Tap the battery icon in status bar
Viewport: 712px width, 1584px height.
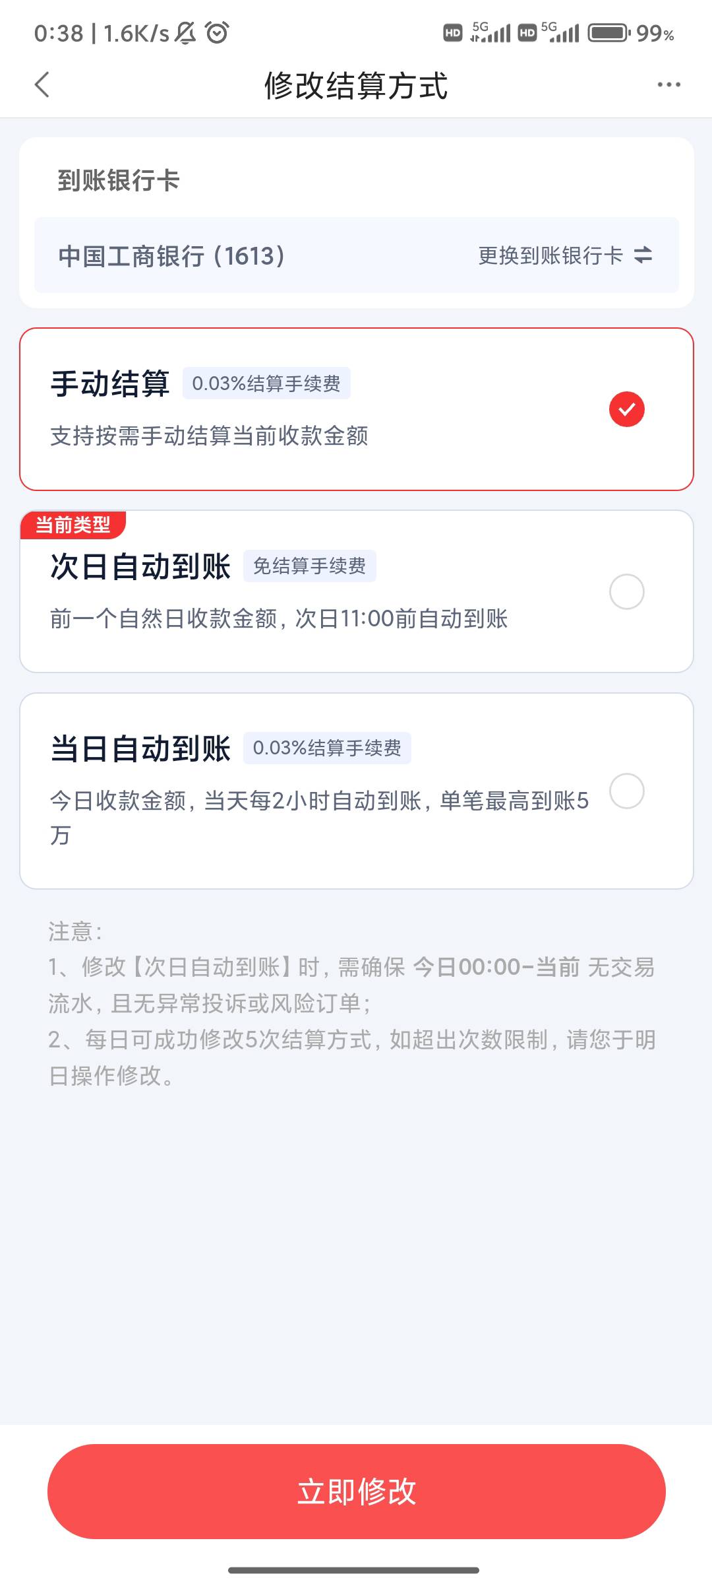click(x=608, y=32)
